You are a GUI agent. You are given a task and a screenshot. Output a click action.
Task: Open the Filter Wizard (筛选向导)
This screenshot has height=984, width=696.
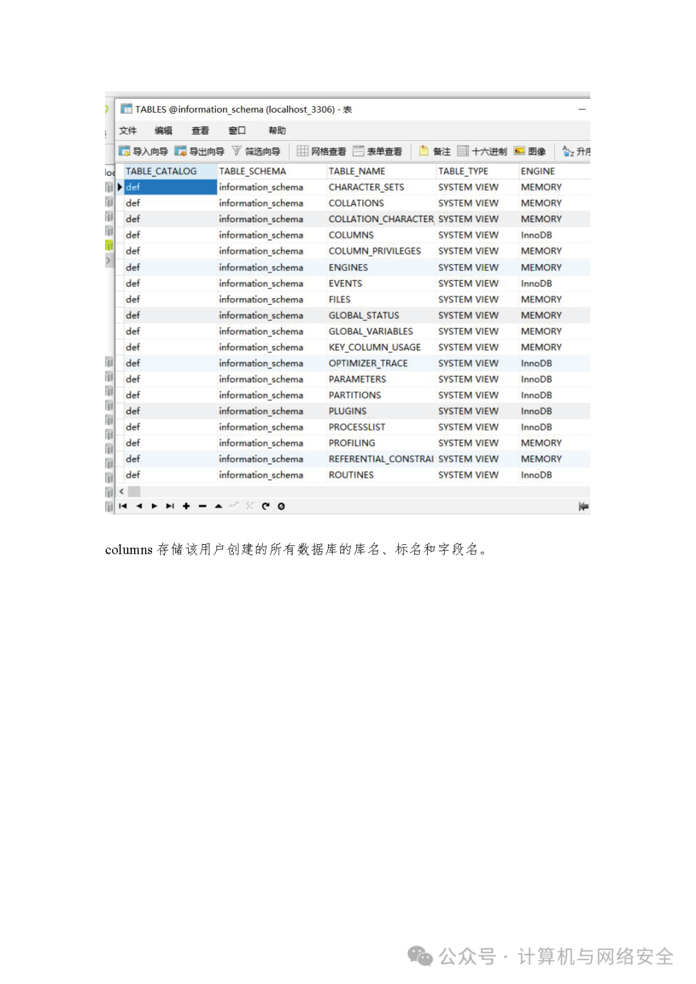pos(256,151)
